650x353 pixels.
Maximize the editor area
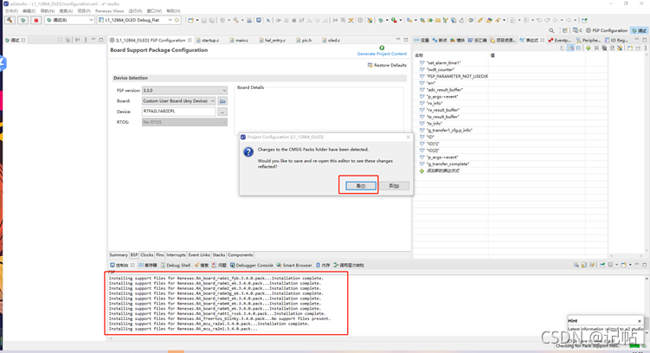406,40
